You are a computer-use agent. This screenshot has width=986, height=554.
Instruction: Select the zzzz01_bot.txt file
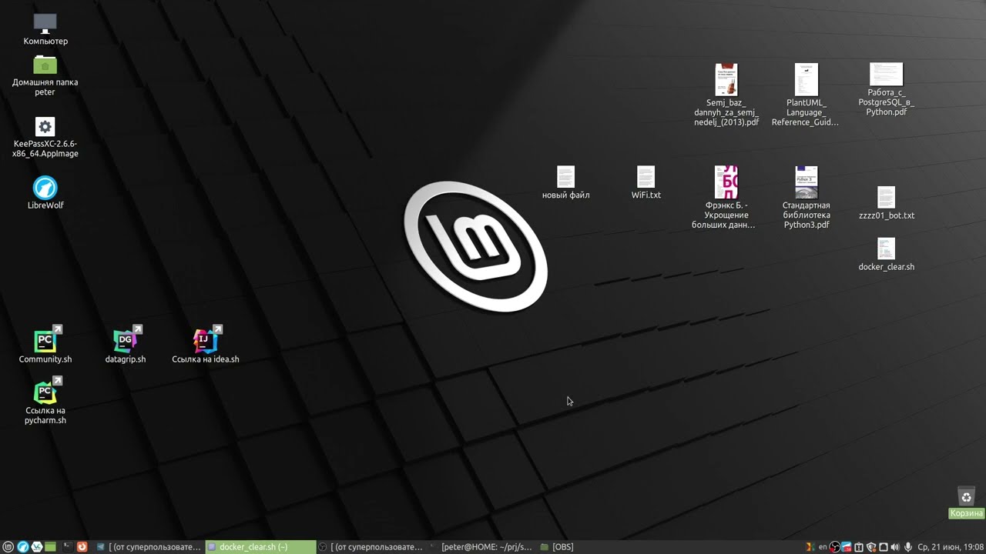(x=887, y=203)
